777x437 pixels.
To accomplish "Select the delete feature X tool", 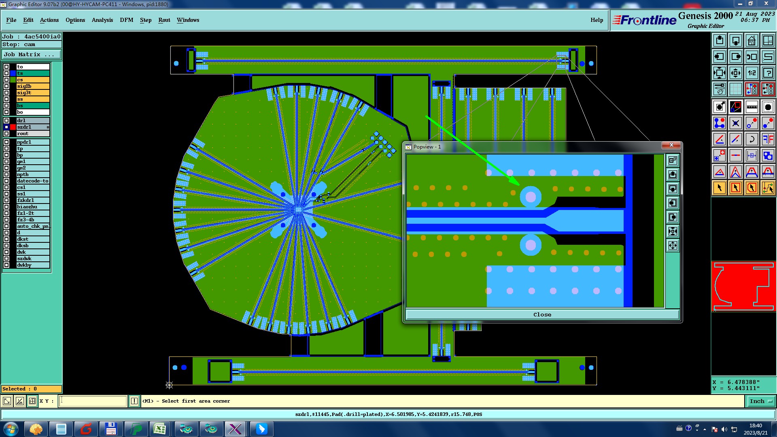I will point(735,123).
